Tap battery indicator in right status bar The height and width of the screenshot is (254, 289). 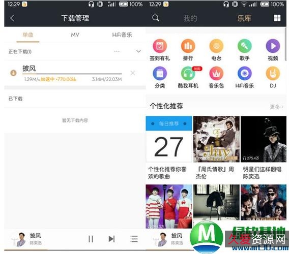pyautogui.click(x=265, y=4)
